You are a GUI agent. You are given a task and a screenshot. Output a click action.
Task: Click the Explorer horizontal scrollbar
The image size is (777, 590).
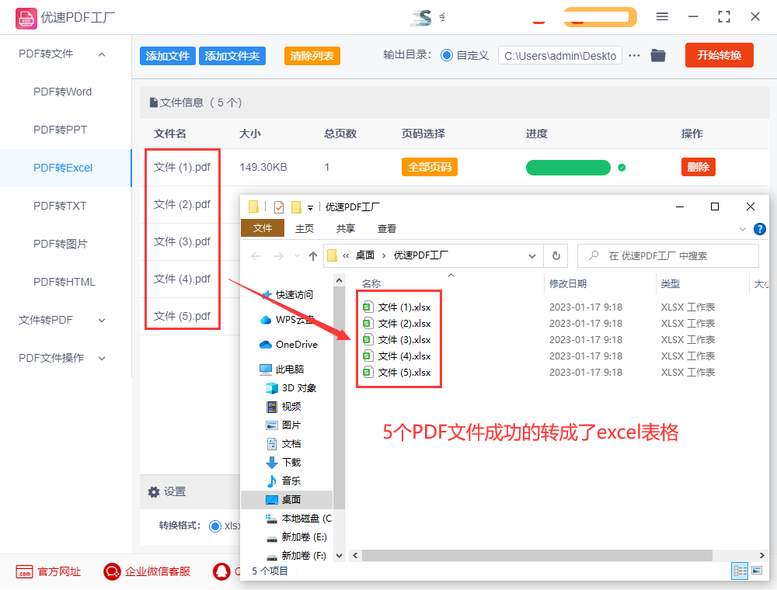point(537,555)
